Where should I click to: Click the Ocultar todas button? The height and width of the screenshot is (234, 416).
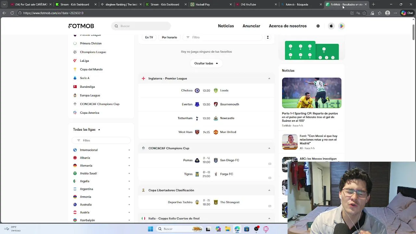pos(206,63)
